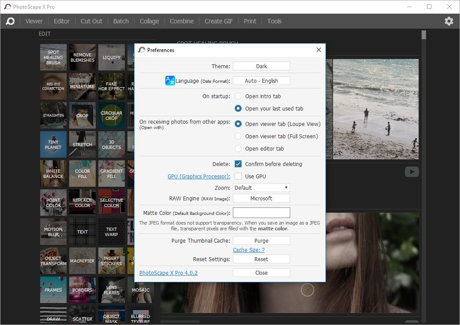Click the PhotoScape home logo icon
Screen dimensions: 460x325
[10, 21]
